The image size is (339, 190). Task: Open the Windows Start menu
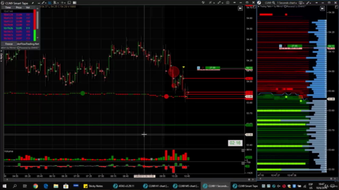click(x=4, y=186)
